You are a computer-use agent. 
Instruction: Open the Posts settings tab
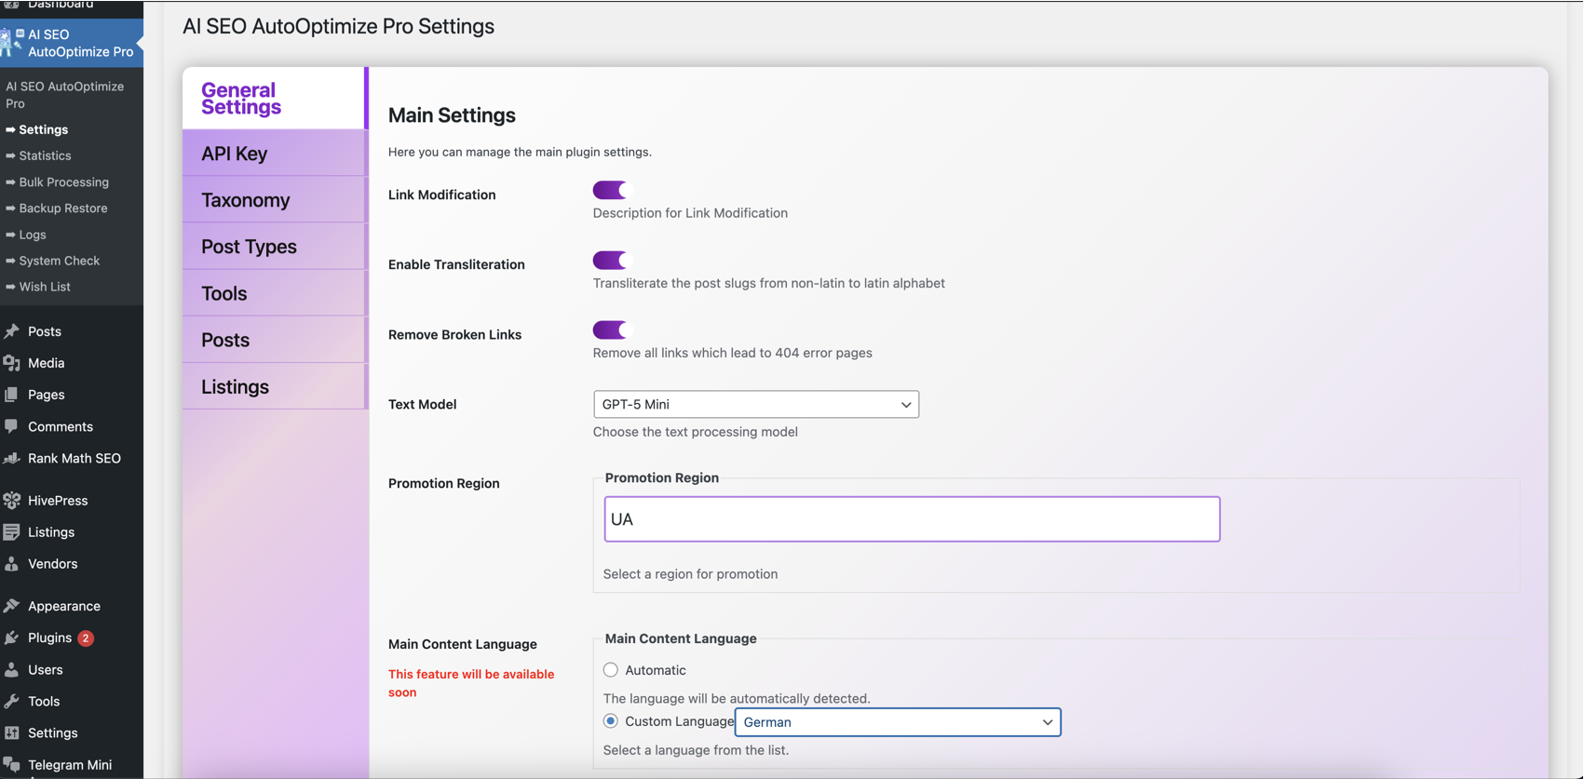(x=275, y=340)
